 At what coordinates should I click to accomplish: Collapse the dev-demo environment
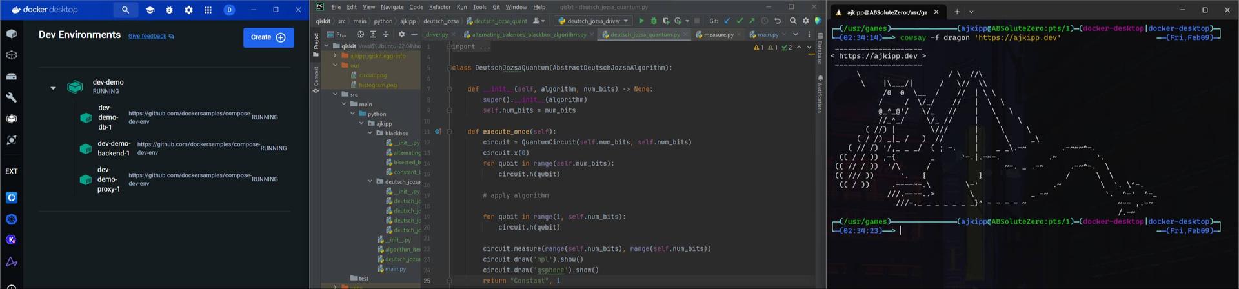tap(53, 87)
